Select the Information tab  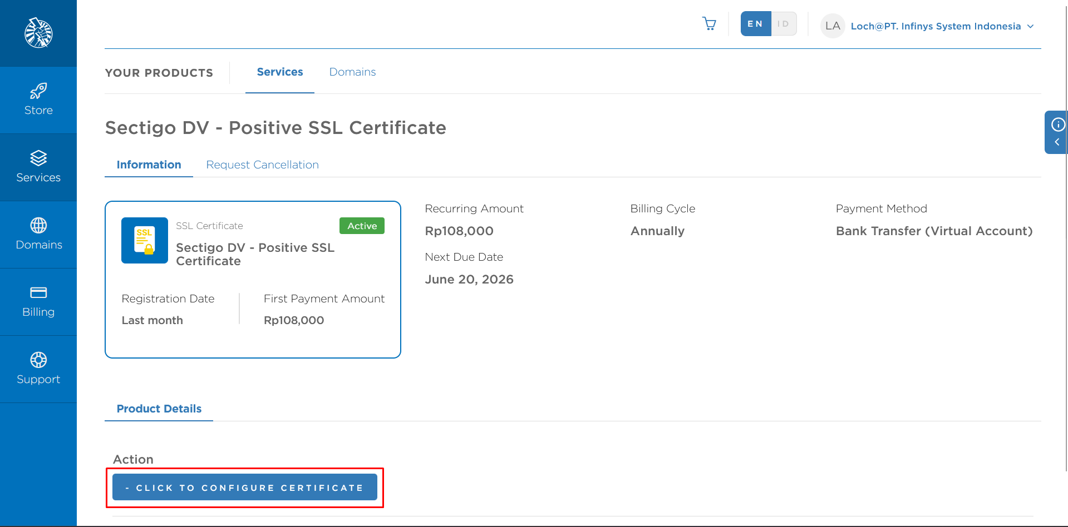[x=149, y=165]
